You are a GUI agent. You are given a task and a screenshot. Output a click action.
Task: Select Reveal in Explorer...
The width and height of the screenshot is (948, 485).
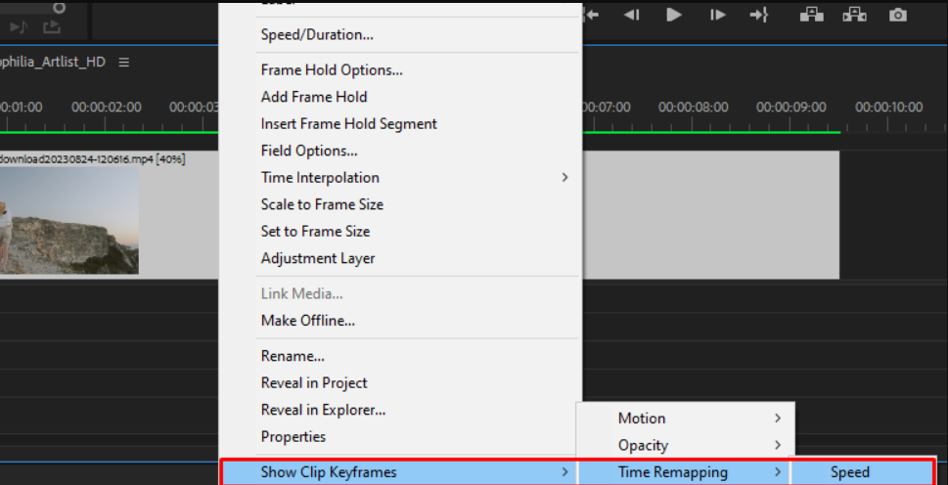399,410
